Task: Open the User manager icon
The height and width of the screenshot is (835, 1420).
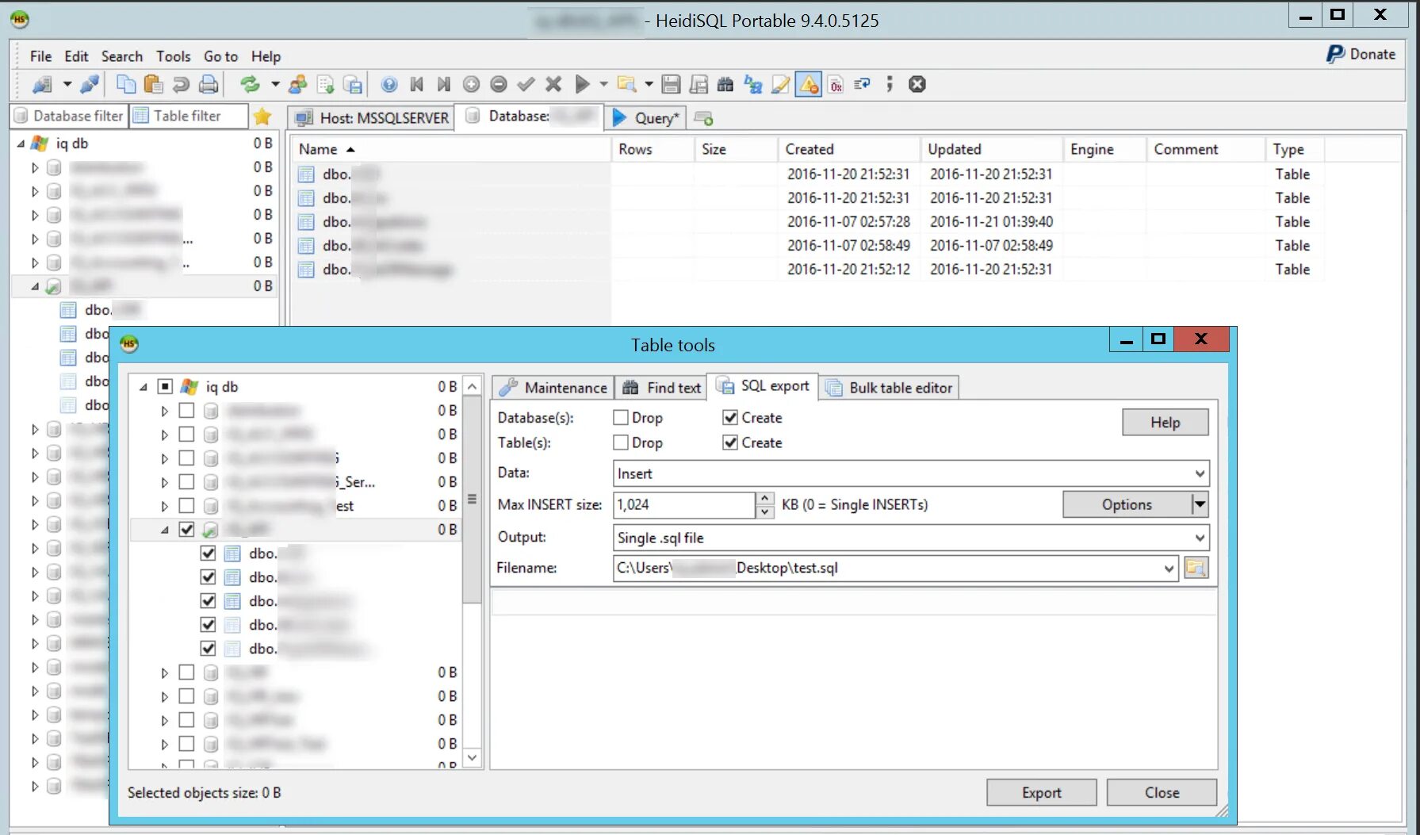Action: tap(298, 84)
